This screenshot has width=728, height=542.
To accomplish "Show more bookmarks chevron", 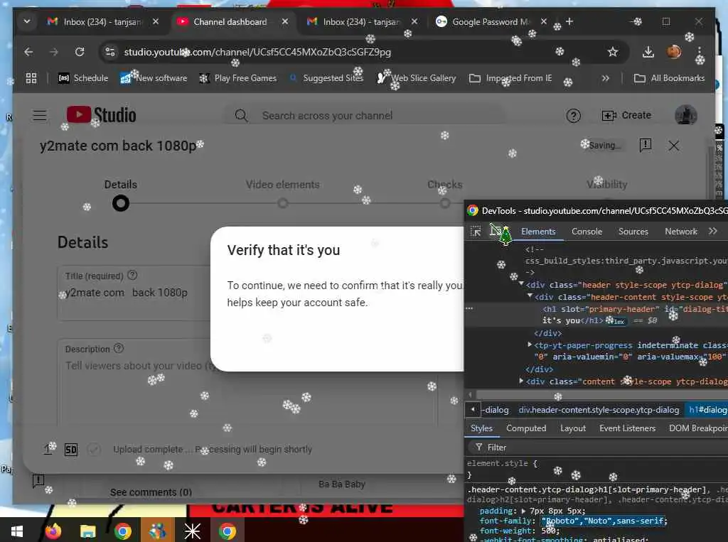I will (605, 78).
